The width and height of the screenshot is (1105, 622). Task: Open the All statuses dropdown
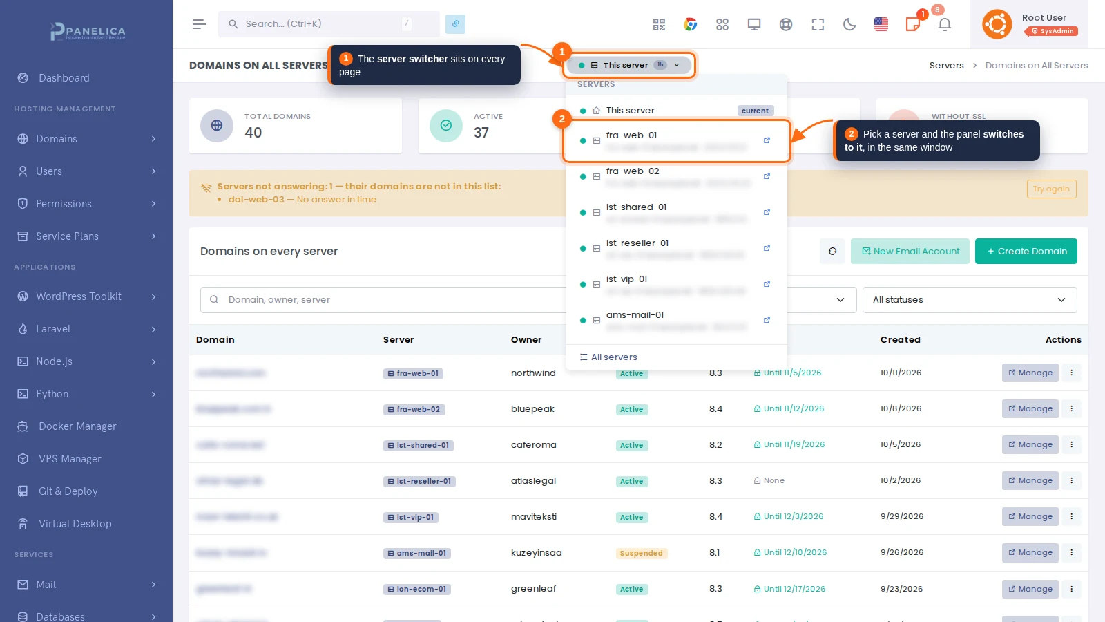tap(970, 300)
